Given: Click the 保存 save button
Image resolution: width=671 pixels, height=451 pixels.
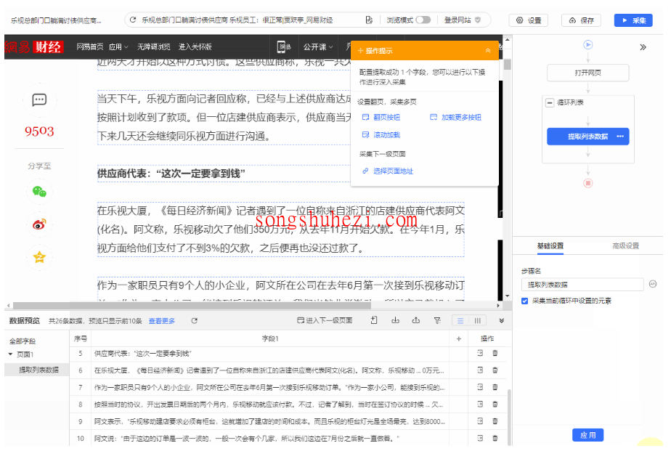Looking at the screenshot, I should point(582,20).
